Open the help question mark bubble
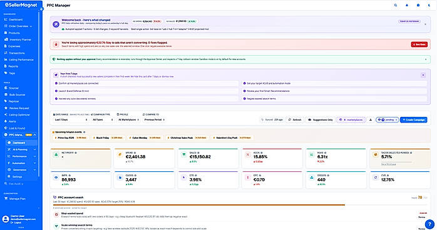 coord(429,224)
